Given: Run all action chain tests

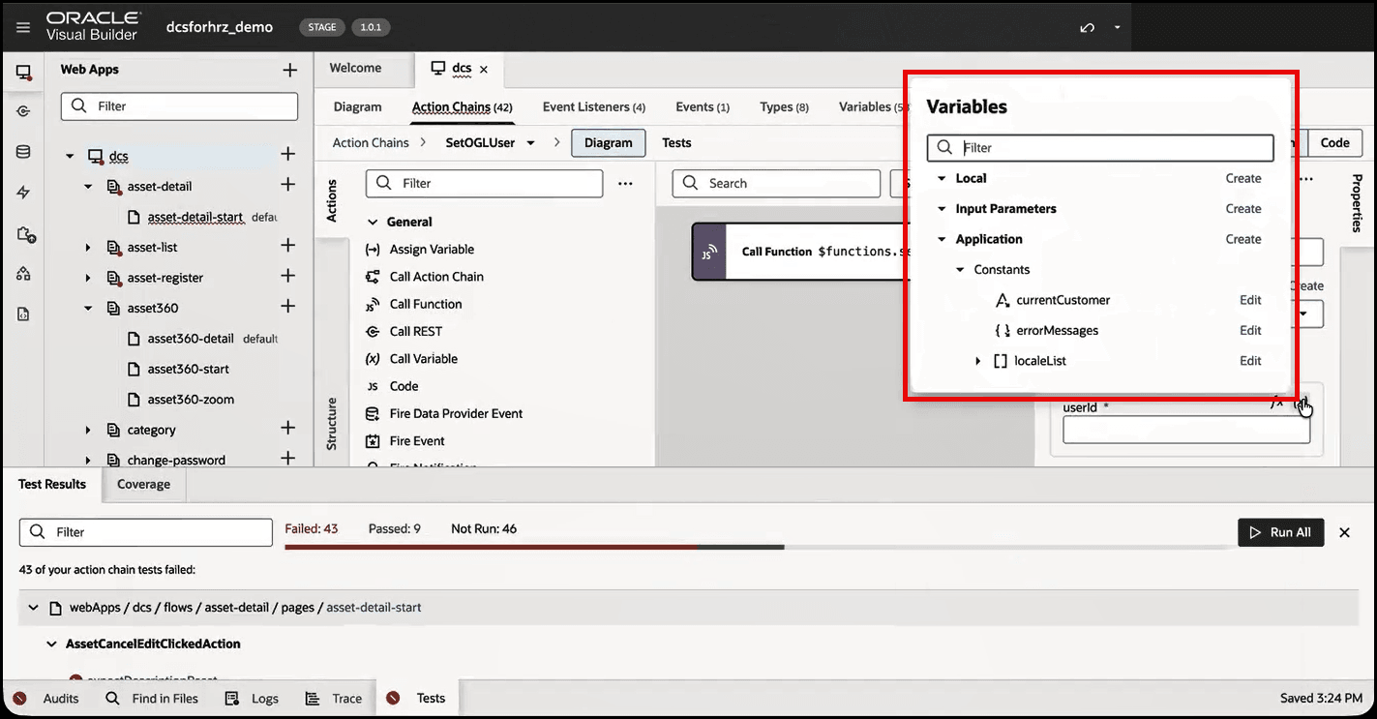Looking at the screenshot, I should (x=1280, y=532).
